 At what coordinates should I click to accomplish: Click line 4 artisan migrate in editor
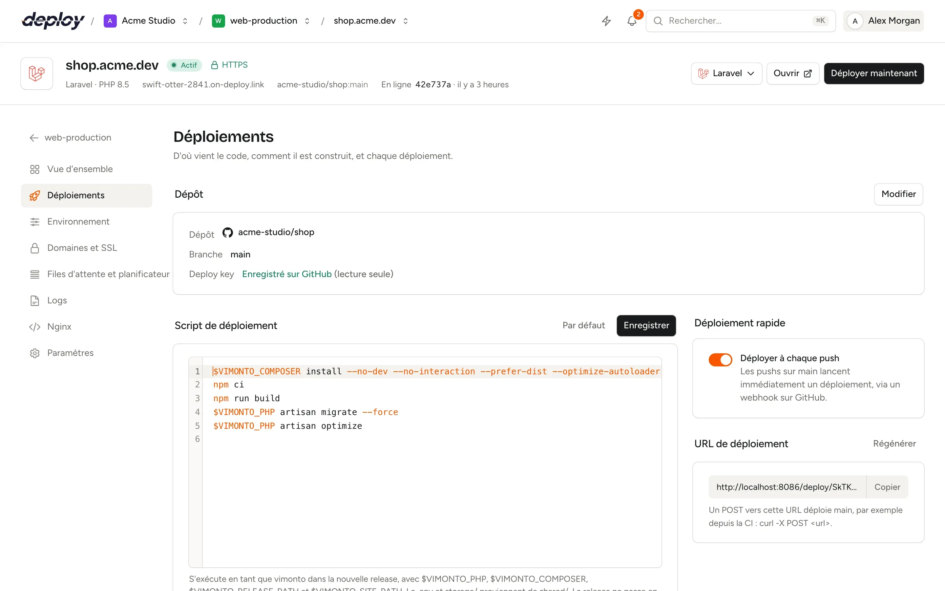point(305,412)
